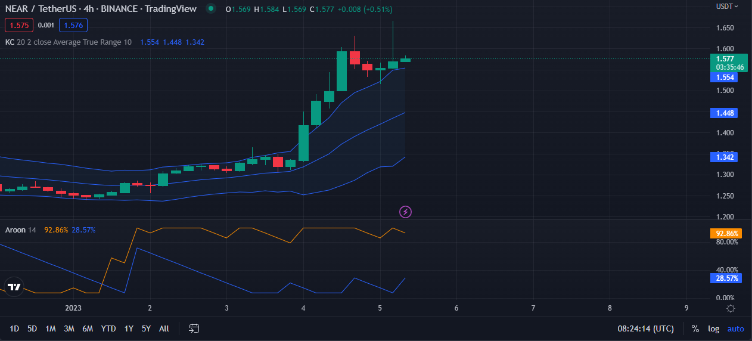The image size is (752, 341).
Task: Select the Aroon 14 indicator legend
Action: tap(21, 230)
